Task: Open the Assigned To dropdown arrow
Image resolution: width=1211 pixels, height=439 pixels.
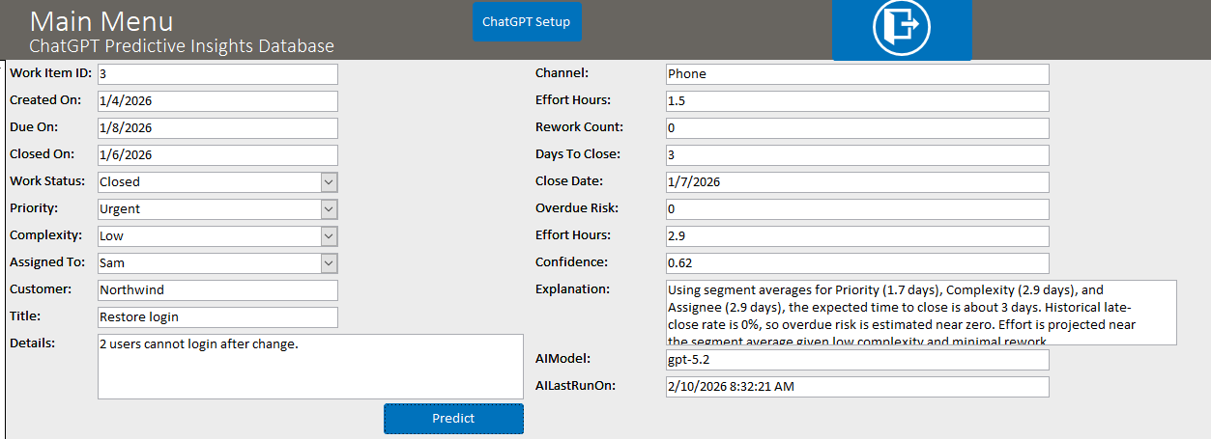Action: (x=329, y=263)
